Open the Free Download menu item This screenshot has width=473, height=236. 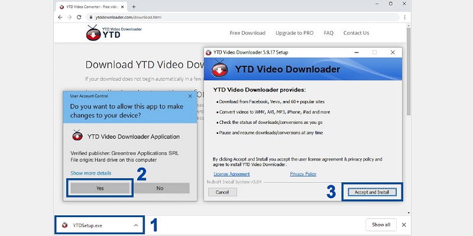pos(247,33)
